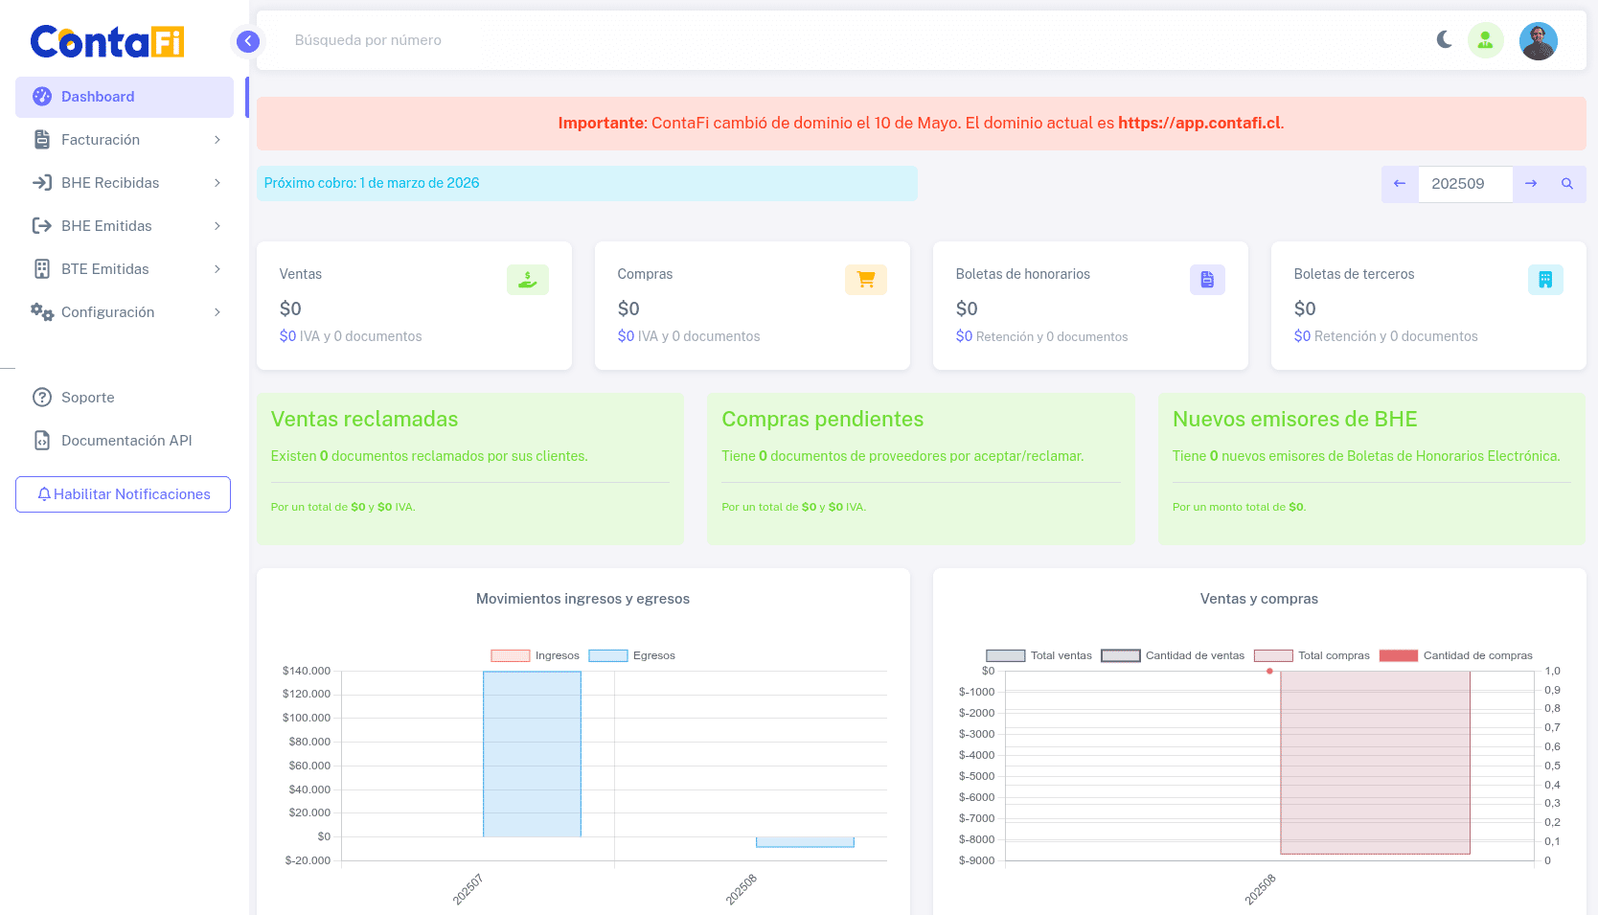
Task: Click the green user account icon
Action: click(1485, 40)
